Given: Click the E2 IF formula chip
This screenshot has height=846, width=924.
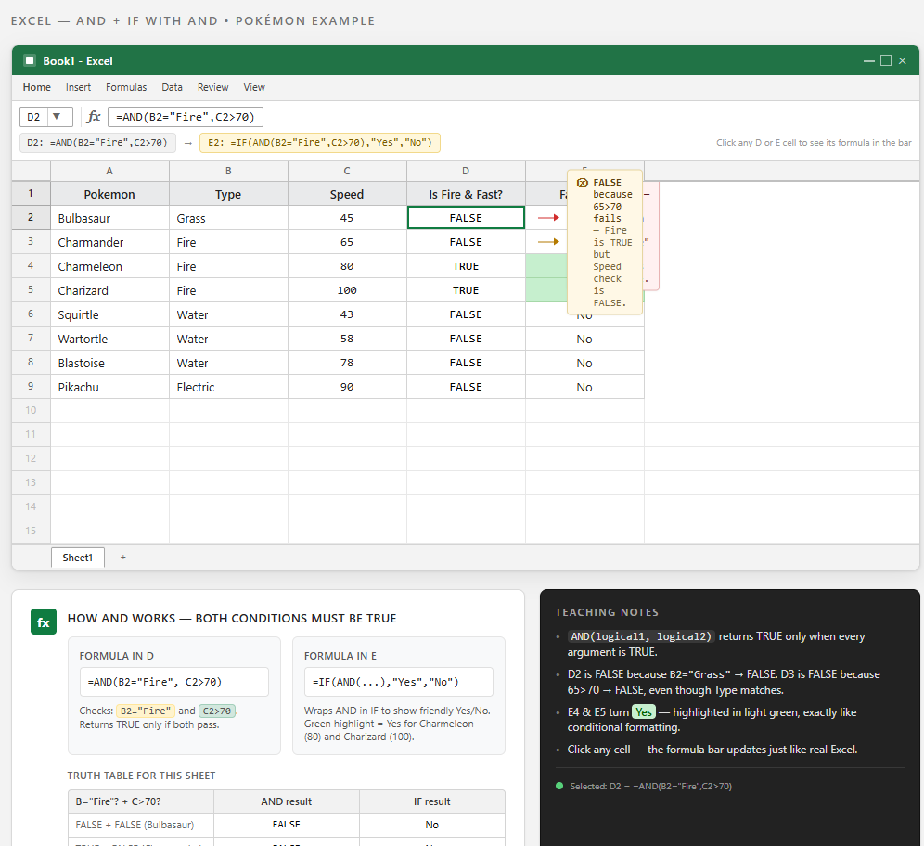Looking at the screenshot, I should click(320, 143).
